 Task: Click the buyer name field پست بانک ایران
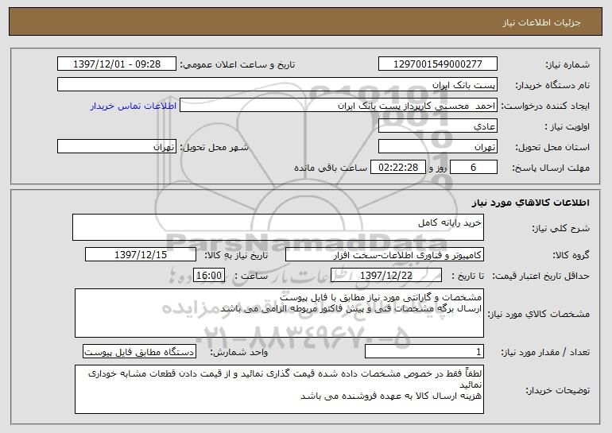pyautogui.click(x=277, y=84)
